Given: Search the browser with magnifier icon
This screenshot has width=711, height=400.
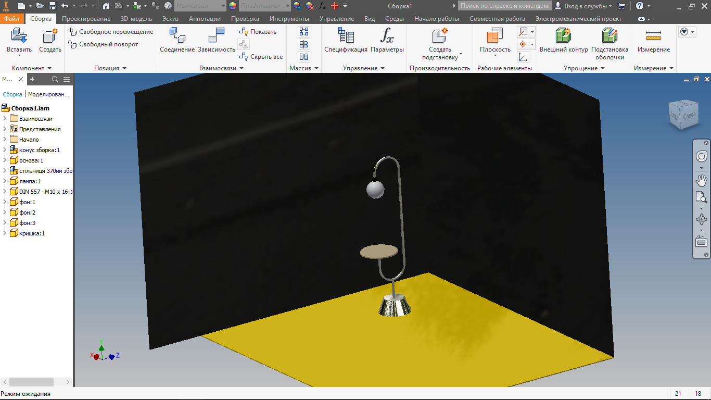Looking at the screenshot, I should click(55, 79).
